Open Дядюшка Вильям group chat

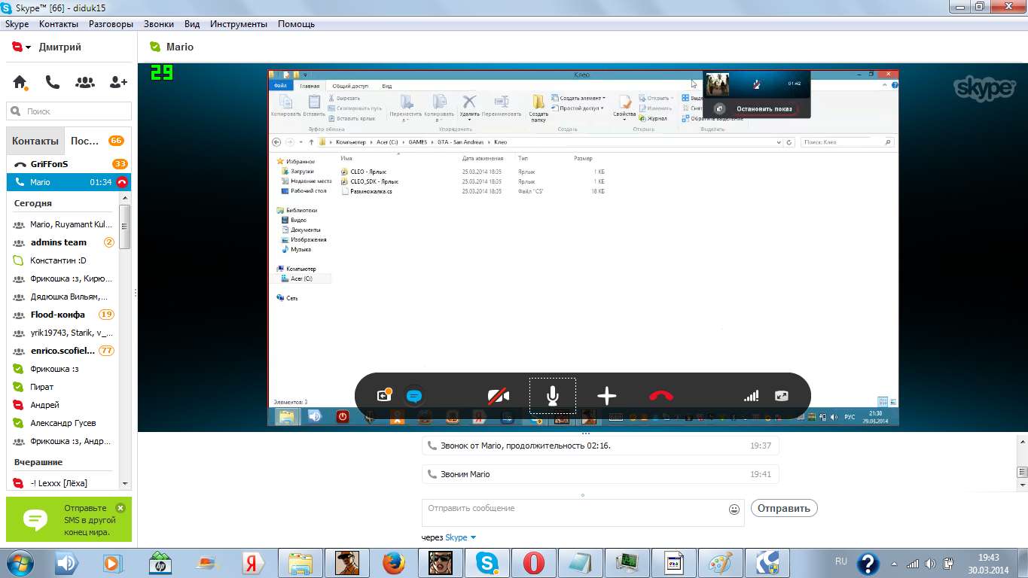tap(63, 297)
